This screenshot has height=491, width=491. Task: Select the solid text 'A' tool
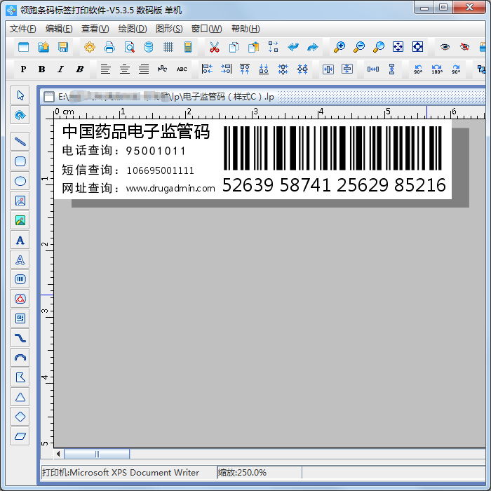point(20,240)
